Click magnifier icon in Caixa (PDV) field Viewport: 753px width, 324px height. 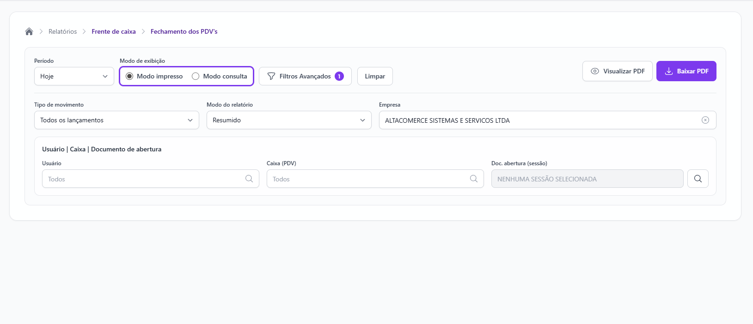[474, 179]
